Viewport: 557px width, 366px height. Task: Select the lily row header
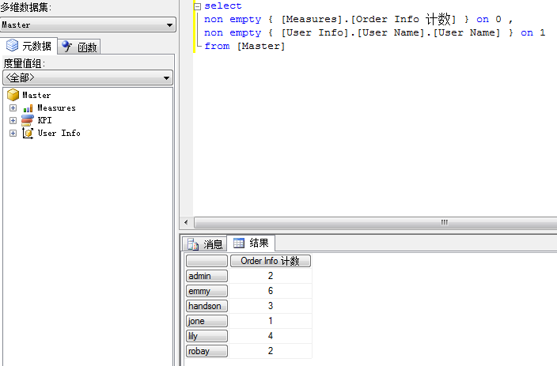(207, 336)
